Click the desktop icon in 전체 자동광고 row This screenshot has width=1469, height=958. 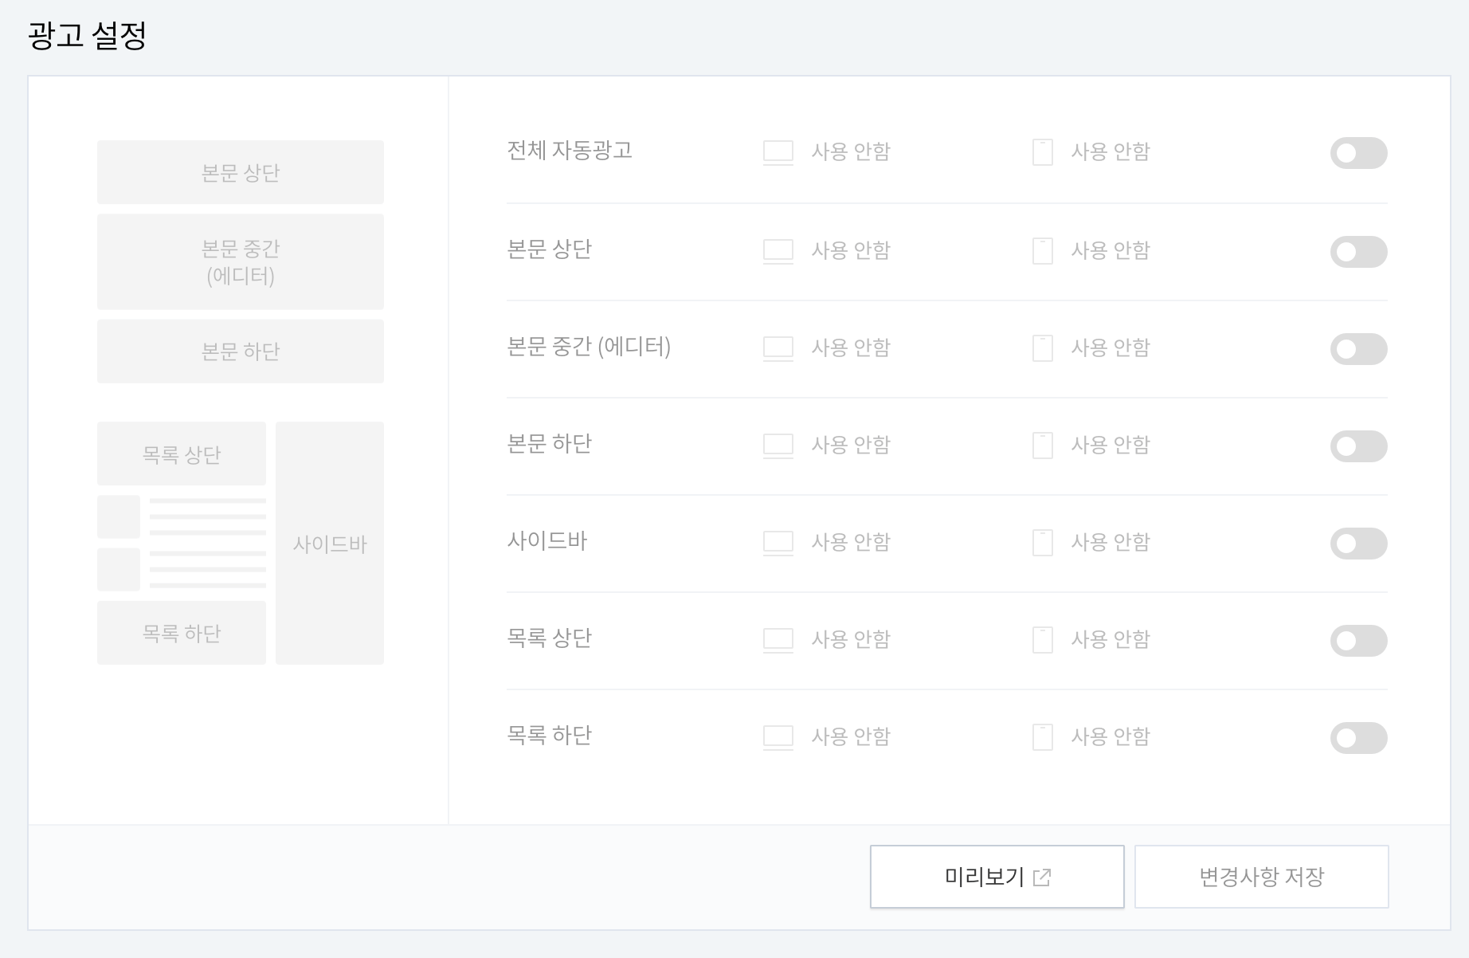[x=778, y=151]
